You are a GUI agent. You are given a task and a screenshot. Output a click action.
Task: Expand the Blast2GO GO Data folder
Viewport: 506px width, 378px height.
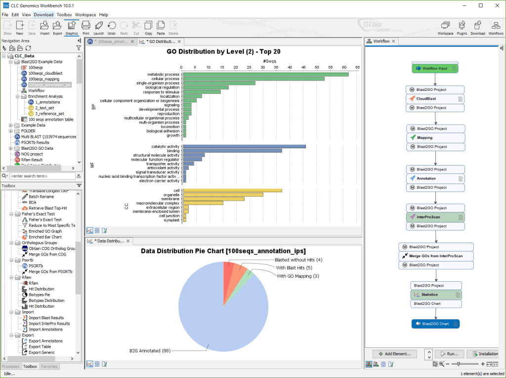click(x=11, y=148)
